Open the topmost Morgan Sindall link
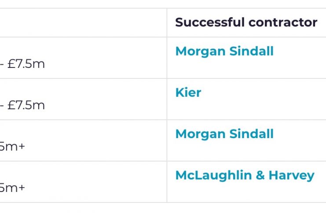This screenshot has height=213, width=326. 224,51
